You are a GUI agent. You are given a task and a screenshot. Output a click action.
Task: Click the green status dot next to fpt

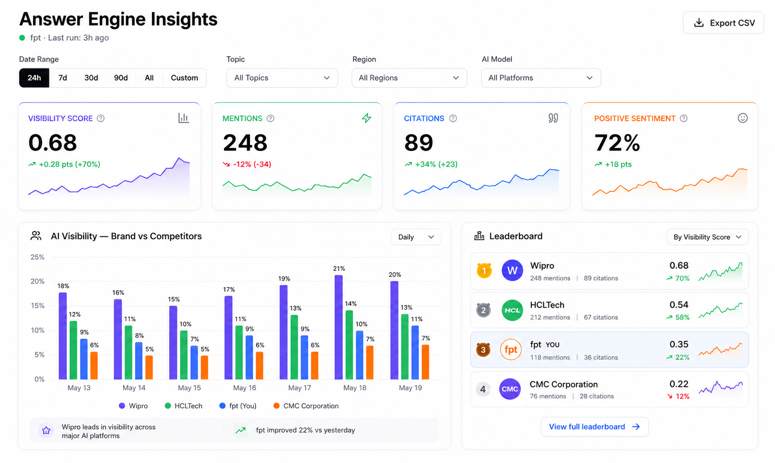(22, 38)
